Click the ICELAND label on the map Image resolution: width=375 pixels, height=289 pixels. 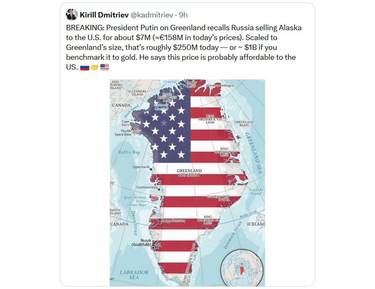tap(256, 224)
